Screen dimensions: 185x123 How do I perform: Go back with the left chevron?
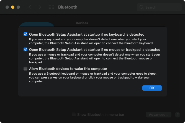pyautogui.click(x=30, y=7)
